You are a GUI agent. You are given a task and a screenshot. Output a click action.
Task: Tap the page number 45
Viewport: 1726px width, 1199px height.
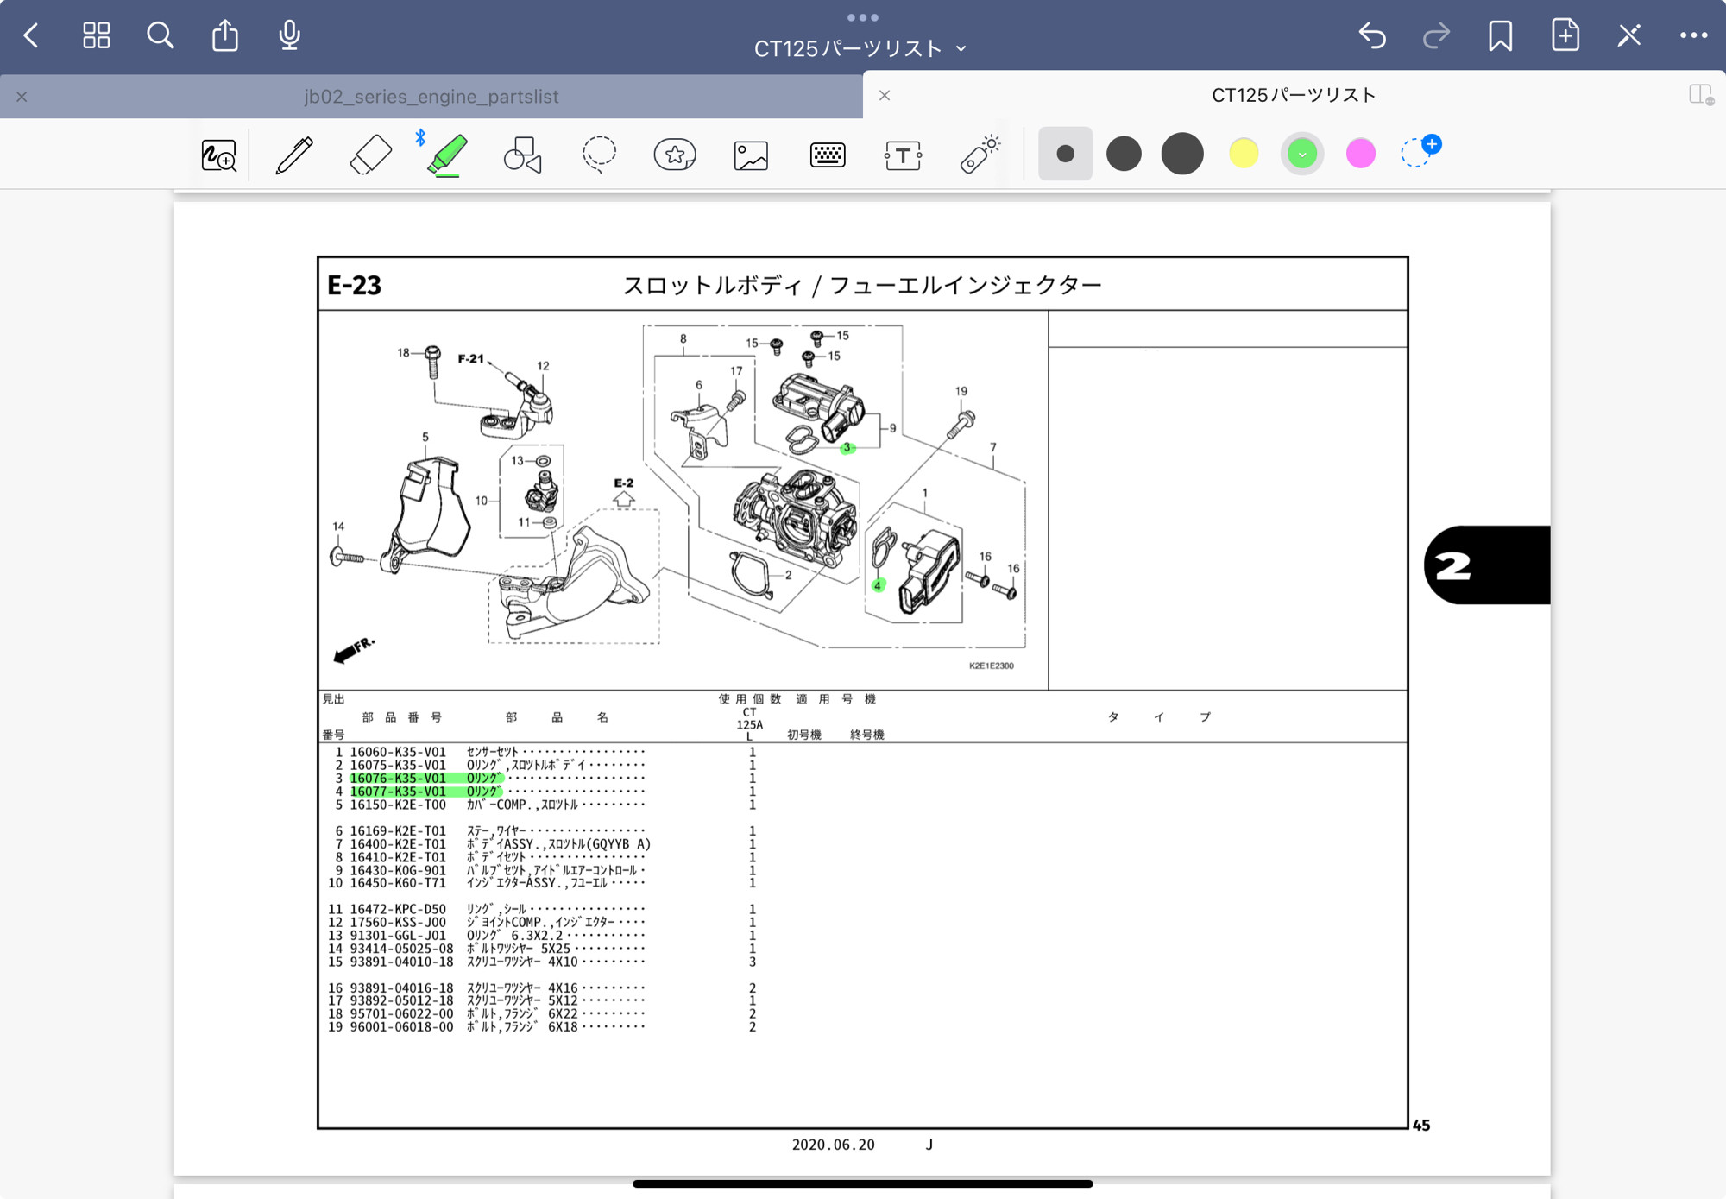[1421, 1126]
